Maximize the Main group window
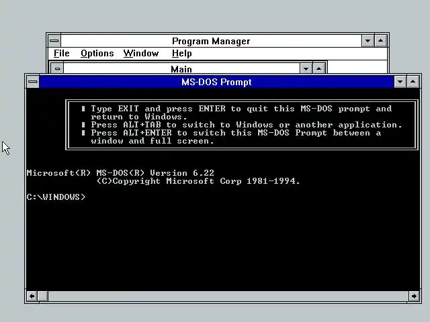The image size is (430, 322). pyautogui.click(x=318, y=68)
